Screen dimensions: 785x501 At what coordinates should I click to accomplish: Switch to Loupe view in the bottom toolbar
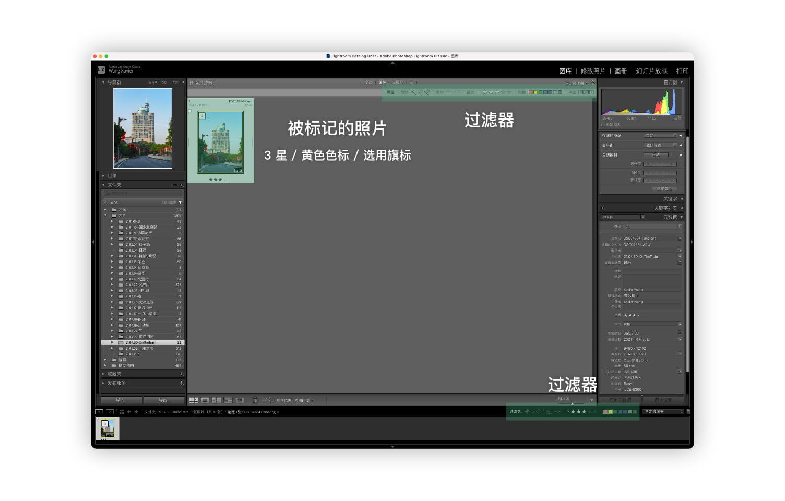pyautogui.click(x=204, y=400)
